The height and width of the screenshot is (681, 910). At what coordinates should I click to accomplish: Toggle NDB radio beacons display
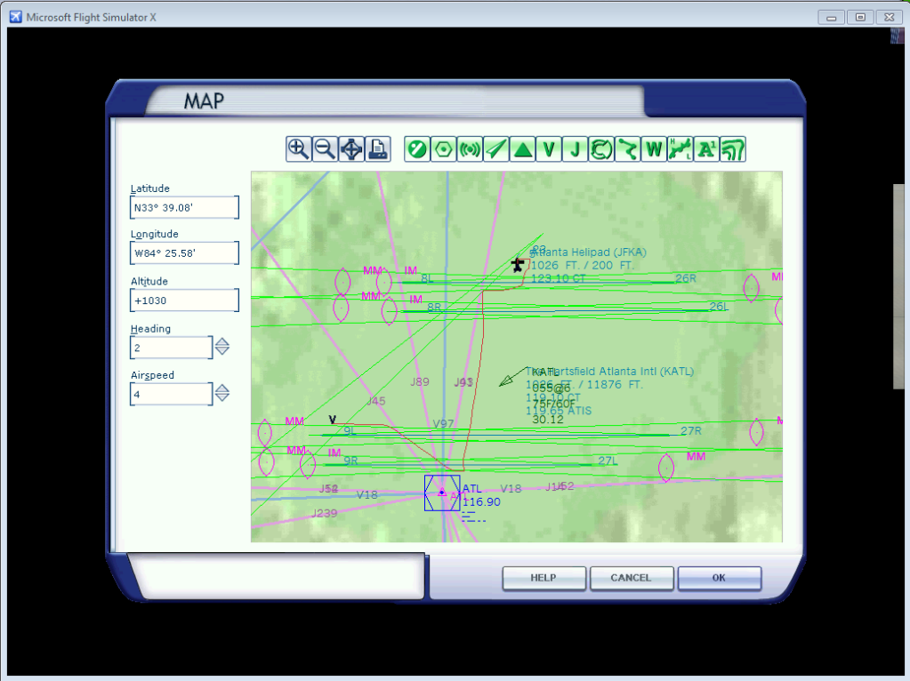tap(470, 149)
